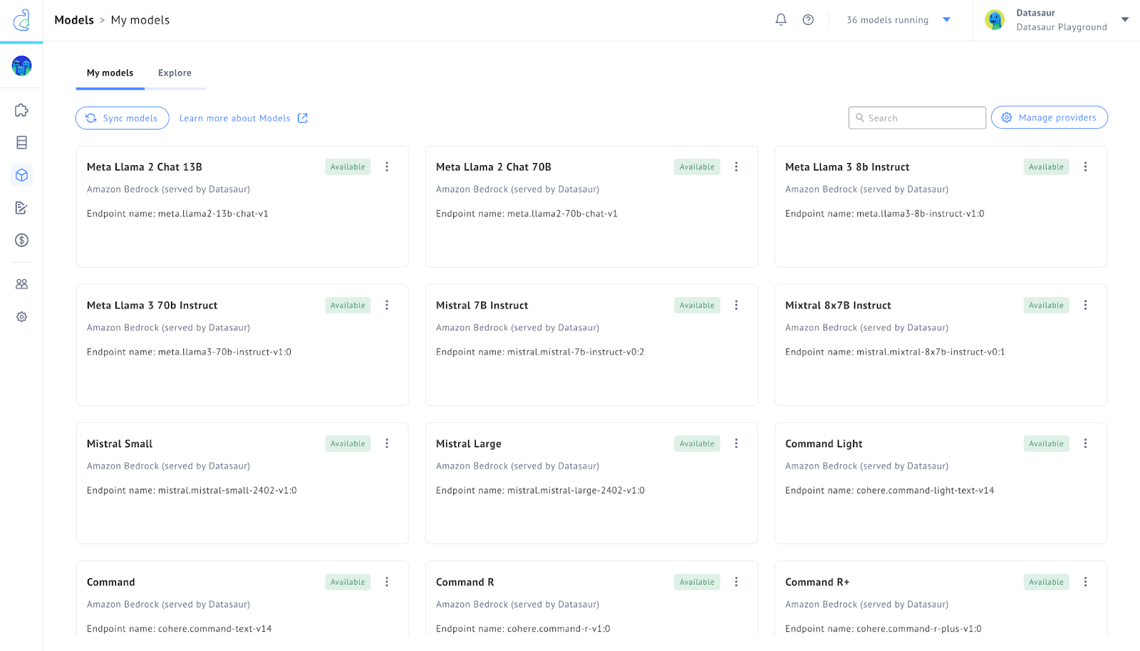Click endpoint name mistral.mixtral-8x7b-instruct-v0:1
Screen dimensions: 1140x651
coord(931,352)
